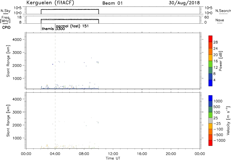This screenshot has height=160, width=231.
Task: Click the orange -100 to -500 Velocity segment
Action: pos(210,132)
